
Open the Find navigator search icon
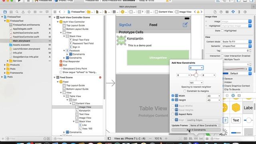tap(17, 12)
